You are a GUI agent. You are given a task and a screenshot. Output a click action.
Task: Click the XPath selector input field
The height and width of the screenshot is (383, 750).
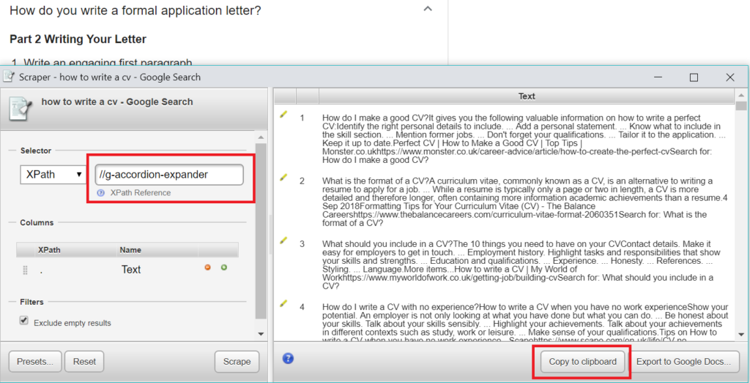pos(169,175)
